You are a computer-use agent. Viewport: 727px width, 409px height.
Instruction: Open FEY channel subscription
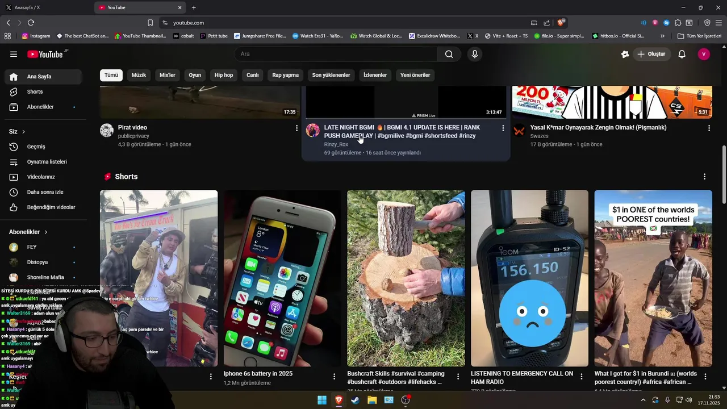(43, 247)
